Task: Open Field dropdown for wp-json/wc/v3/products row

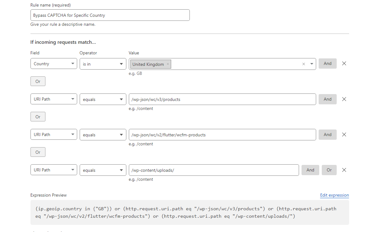Action: tap(54, 99)
